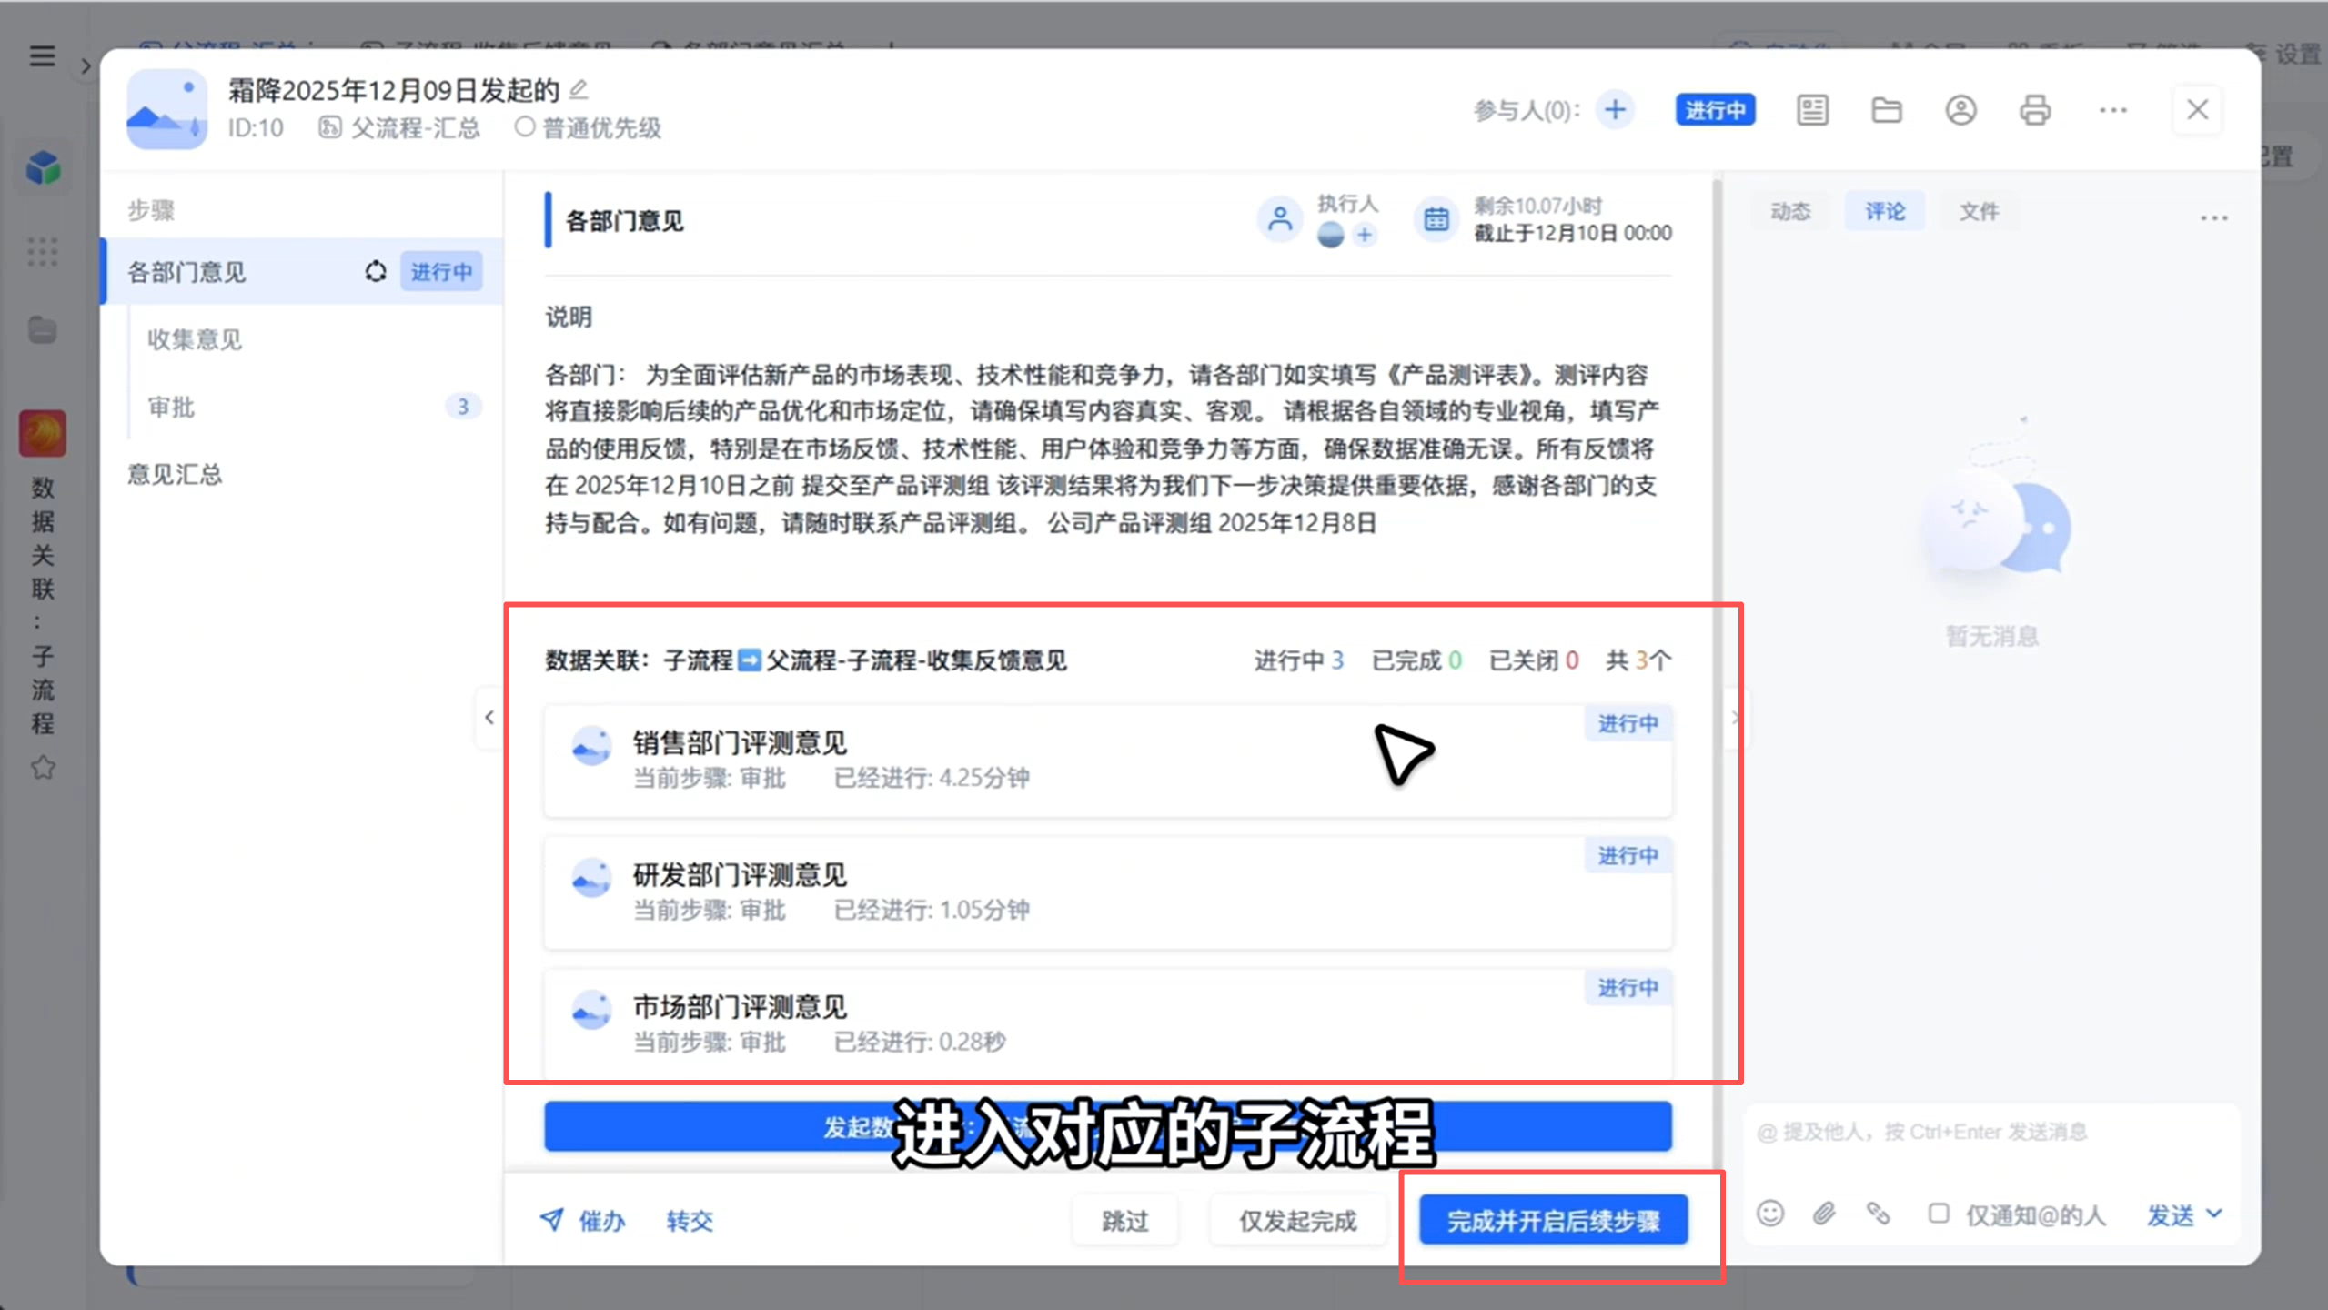Add an executor with the small plus
Viewport: 2328px width, 1310px height.
[1364, 235]
